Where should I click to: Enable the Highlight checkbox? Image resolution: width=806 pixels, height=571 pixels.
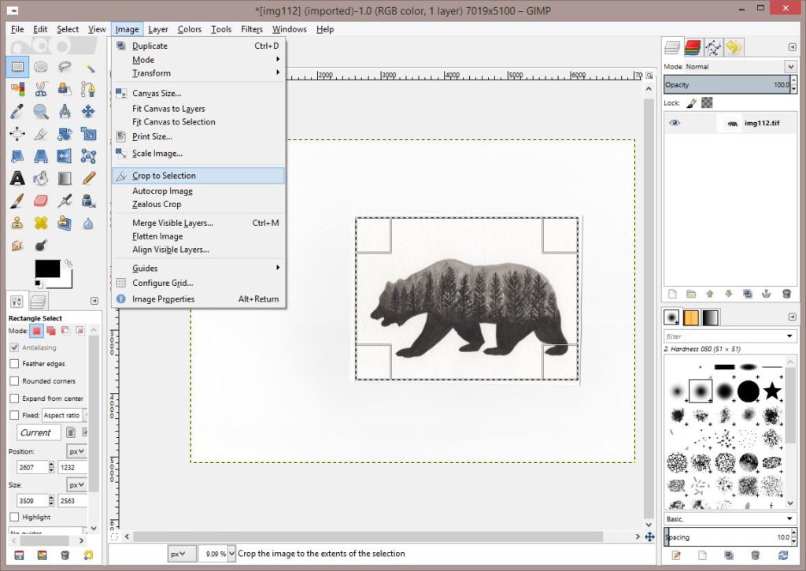pyautogui.click(x=14, y=517)
